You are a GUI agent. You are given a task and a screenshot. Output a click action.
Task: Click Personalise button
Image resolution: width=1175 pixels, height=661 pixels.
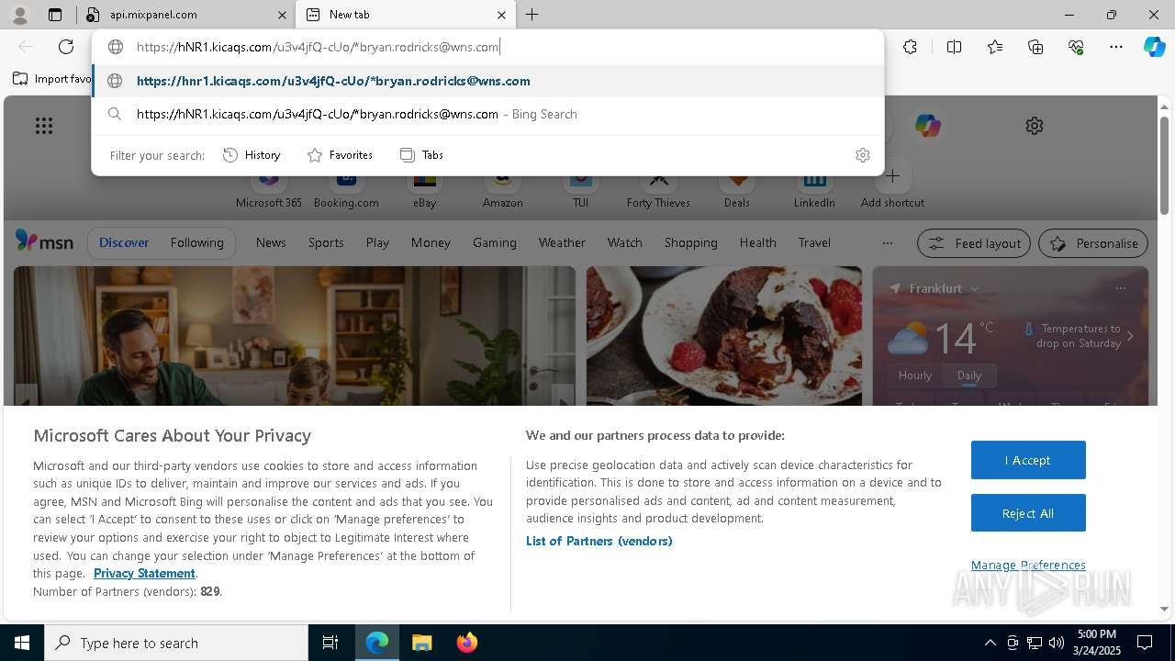coord(1093,243)
